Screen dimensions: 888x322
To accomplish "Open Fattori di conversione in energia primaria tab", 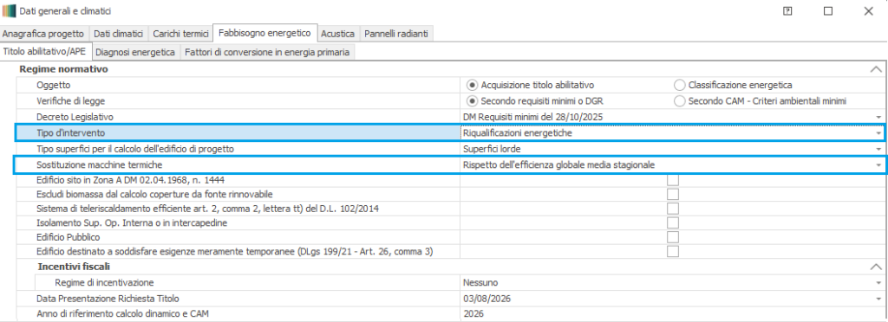I will [267, 52].
